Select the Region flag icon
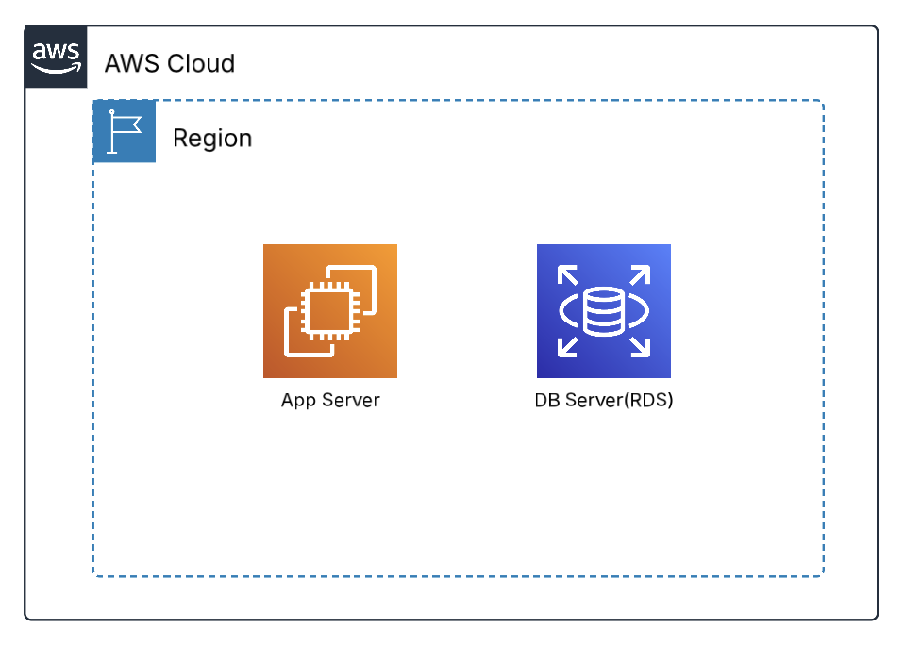Screen dimensions: 904x645 coord(124,131)
